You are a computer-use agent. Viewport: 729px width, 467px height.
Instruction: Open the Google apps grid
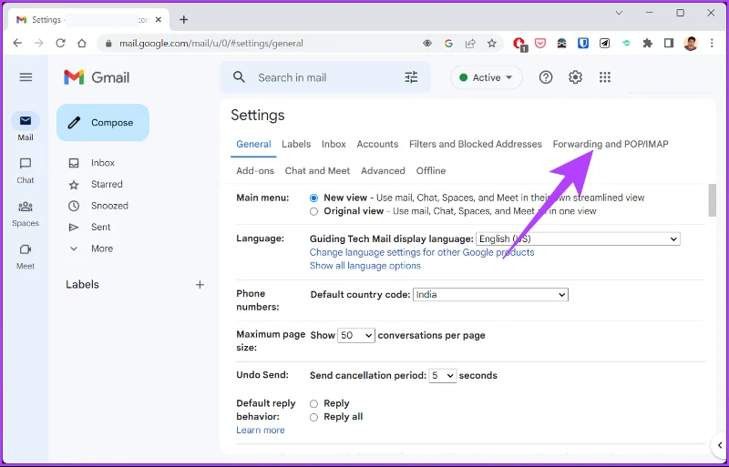click(x=604, y=77)
